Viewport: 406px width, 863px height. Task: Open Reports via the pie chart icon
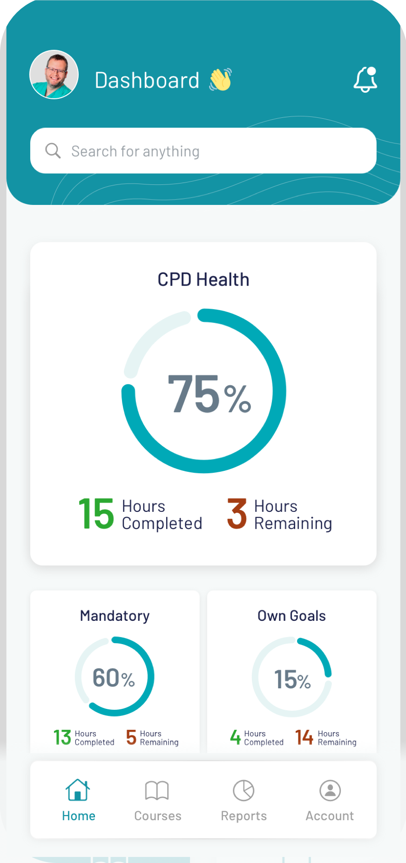(244, 790)
